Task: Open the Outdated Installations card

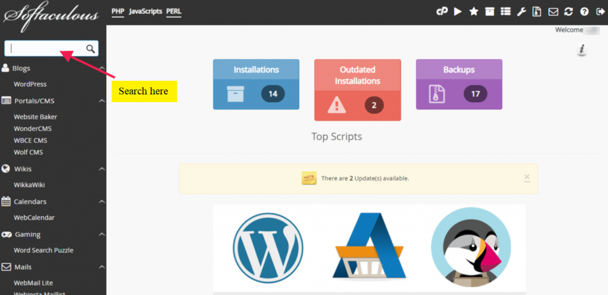Action: 357,90
